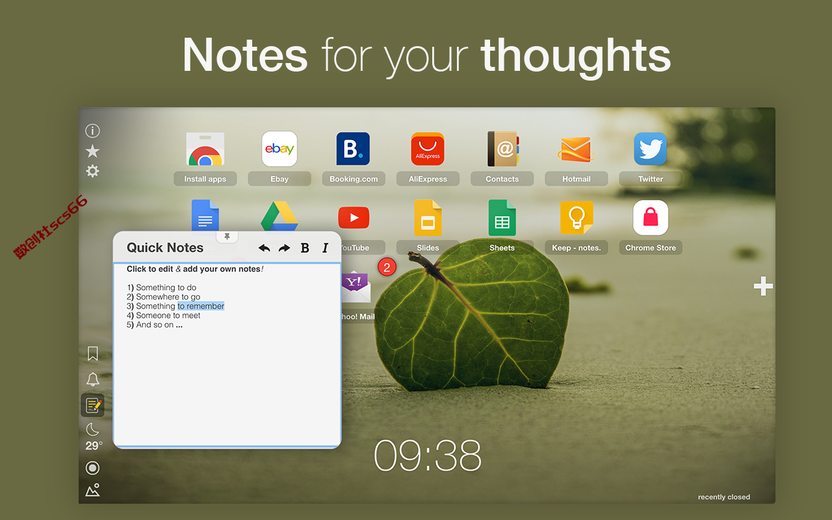Viewport: 832px width, 520px height.
Task: Toggle bold formatting in Quick Notes
Action: click(305, 248)
